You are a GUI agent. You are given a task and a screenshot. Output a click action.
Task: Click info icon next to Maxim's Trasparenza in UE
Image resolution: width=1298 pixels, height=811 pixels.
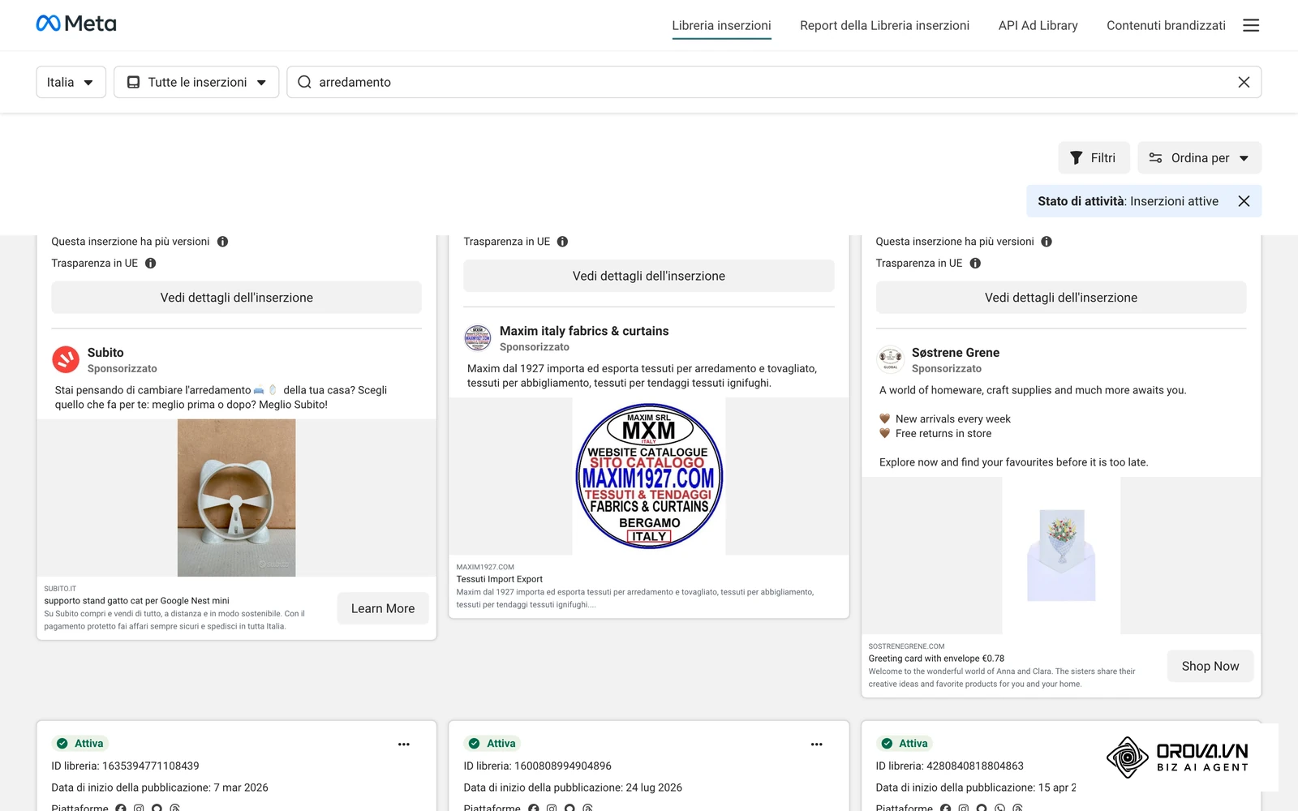tap(562, 241)
